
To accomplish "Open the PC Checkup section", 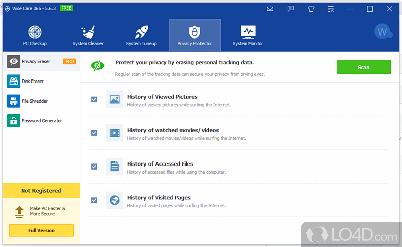I will click(35, 35).
